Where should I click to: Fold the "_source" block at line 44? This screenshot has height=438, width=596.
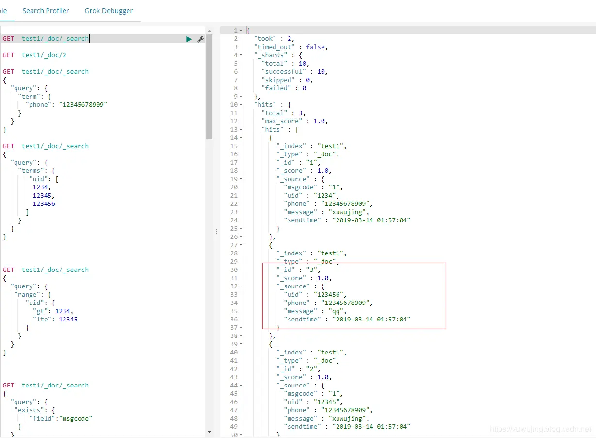[x=241, y=386]
